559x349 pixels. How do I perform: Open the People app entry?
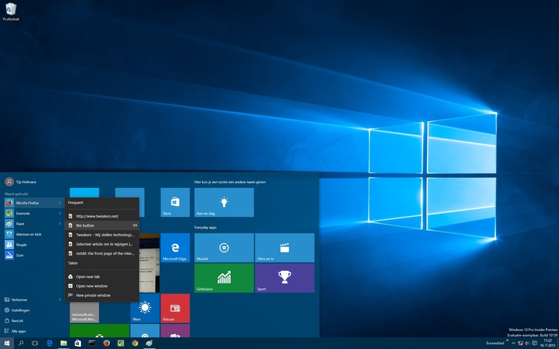coord(33,245)
